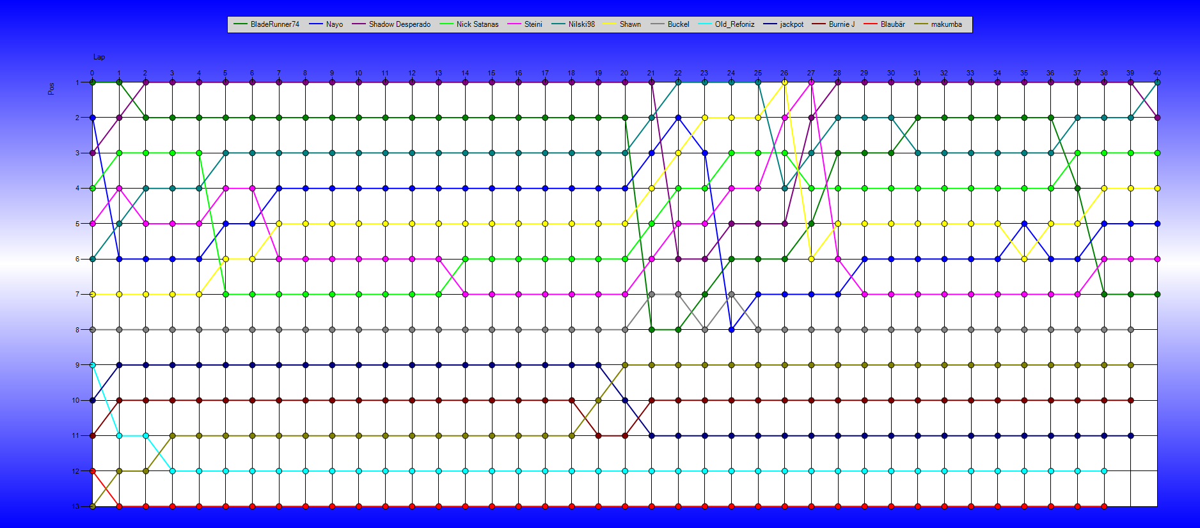The width and height of the screenshot is (1200, 528).
Task: Click Buckel's gray marker at lap 24 position 7
Action: [x=731, y=294]
